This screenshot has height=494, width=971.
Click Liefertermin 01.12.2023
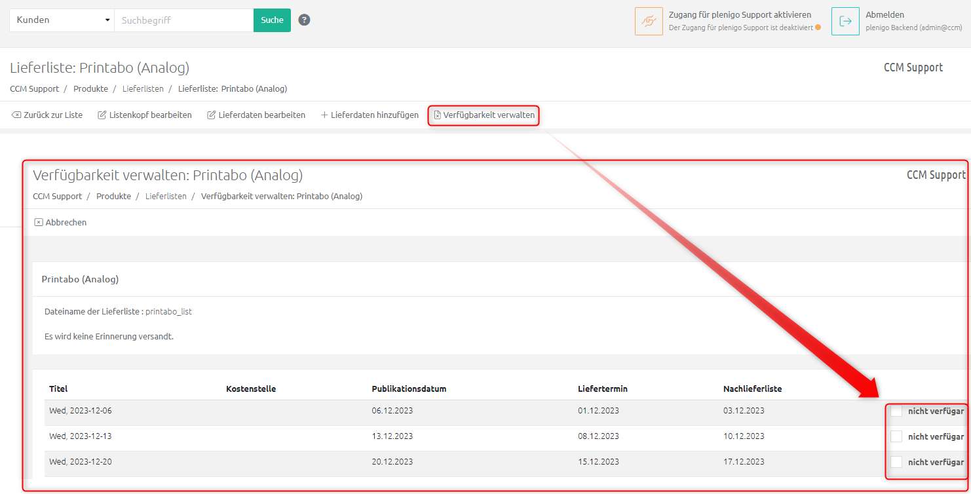pyautogui.click(x=598, y=411)
